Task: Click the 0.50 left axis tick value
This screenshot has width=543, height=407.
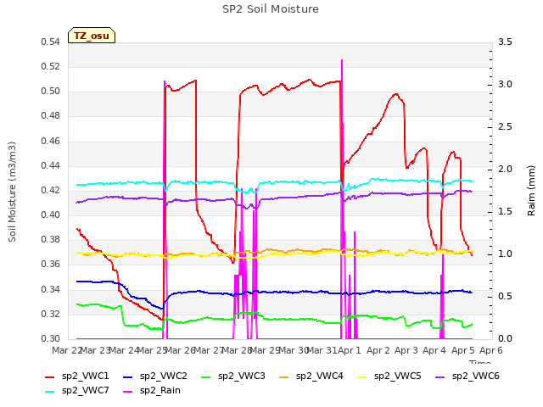Action: coord(51,92)
